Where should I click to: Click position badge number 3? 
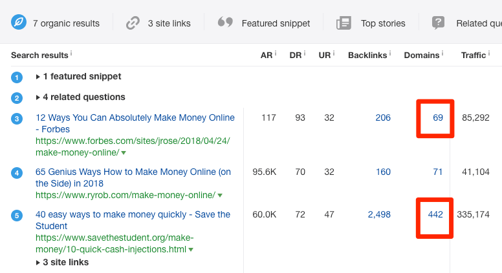17,119
